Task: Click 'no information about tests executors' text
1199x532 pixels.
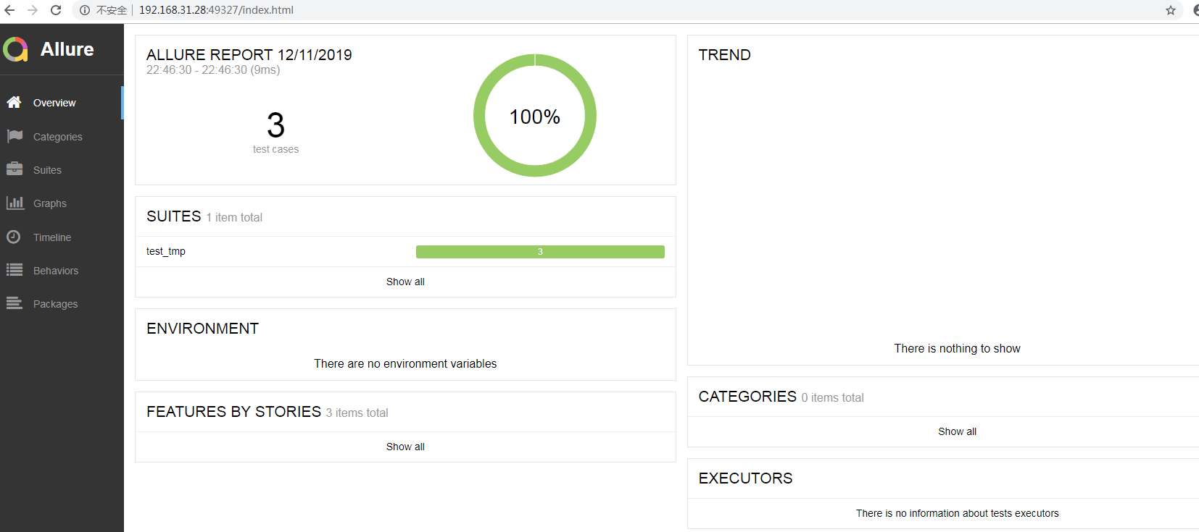Action: coord(957,513)
